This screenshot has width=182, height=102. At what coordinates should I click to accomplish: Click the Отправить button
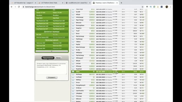click(52, 77)
